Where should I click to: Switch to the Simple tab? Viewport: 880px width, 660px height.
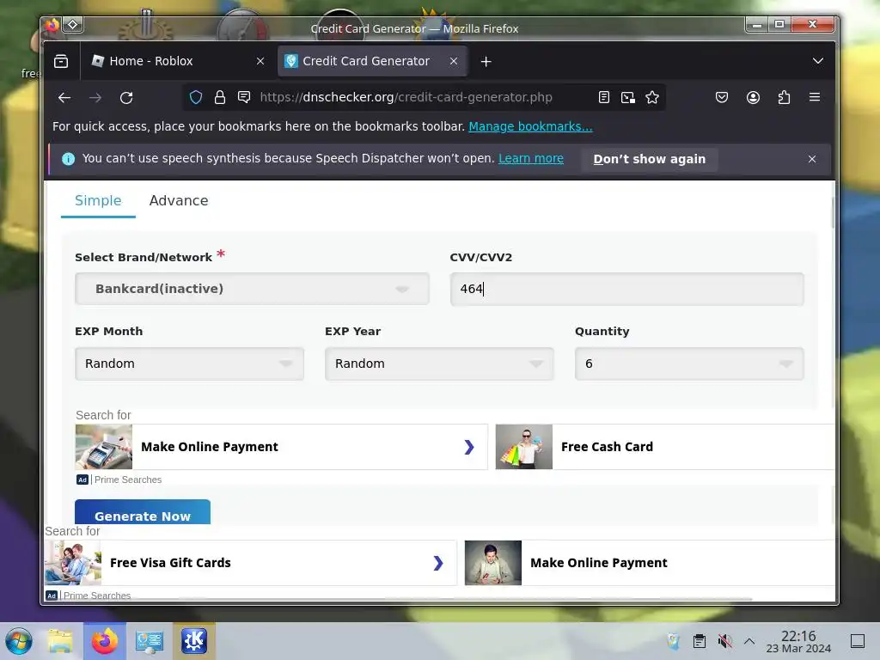pyautogui.click(x=98, y=201)
